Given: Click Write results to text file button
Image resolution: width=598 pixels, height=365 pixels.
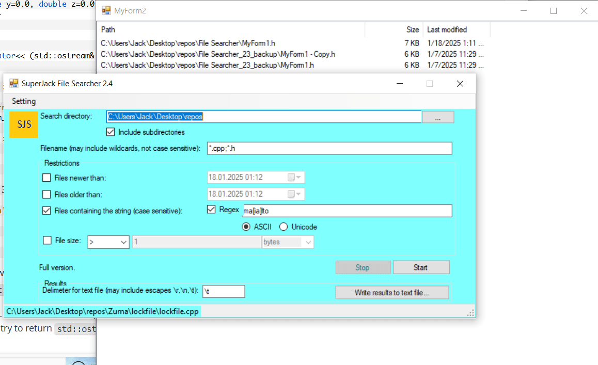Looking at the screenshot, I should point(392,293).
